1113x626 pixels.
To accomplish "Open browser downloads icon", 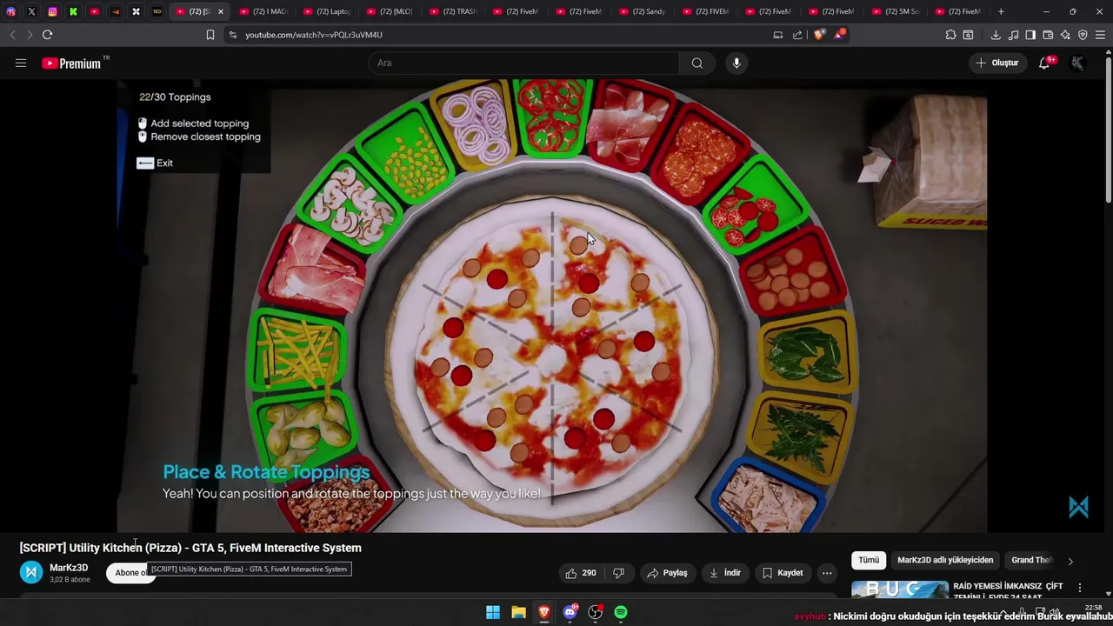I will [996, 35].
